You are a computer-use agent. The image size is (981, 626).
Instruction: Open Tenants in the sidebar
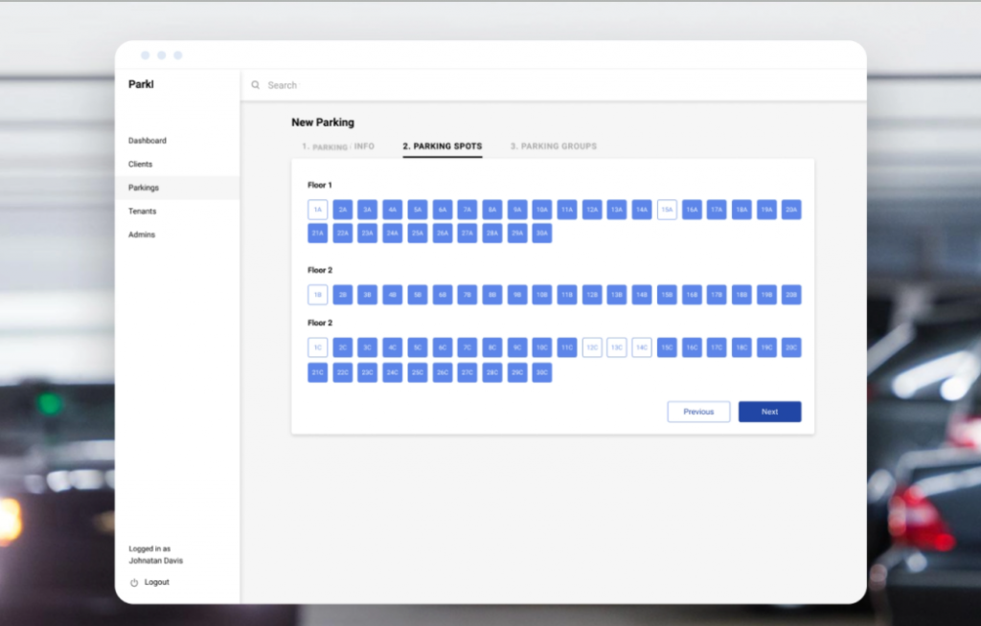[142, 212]
